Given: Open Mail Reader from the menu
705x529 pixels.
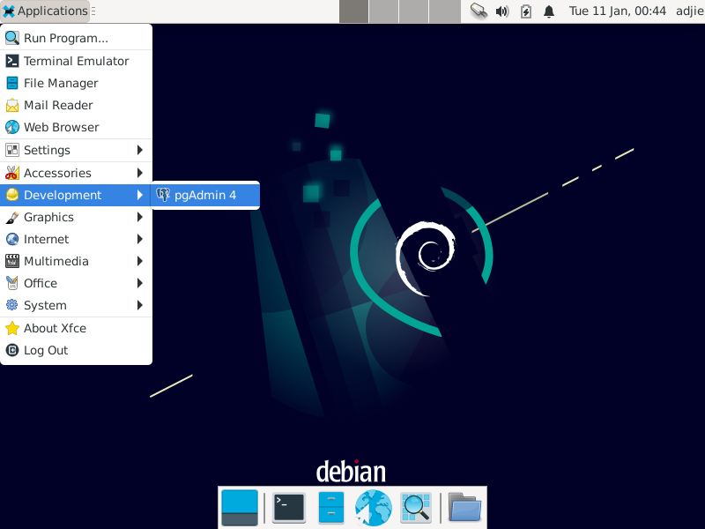Looking at the screenshot, I should 76,105.
